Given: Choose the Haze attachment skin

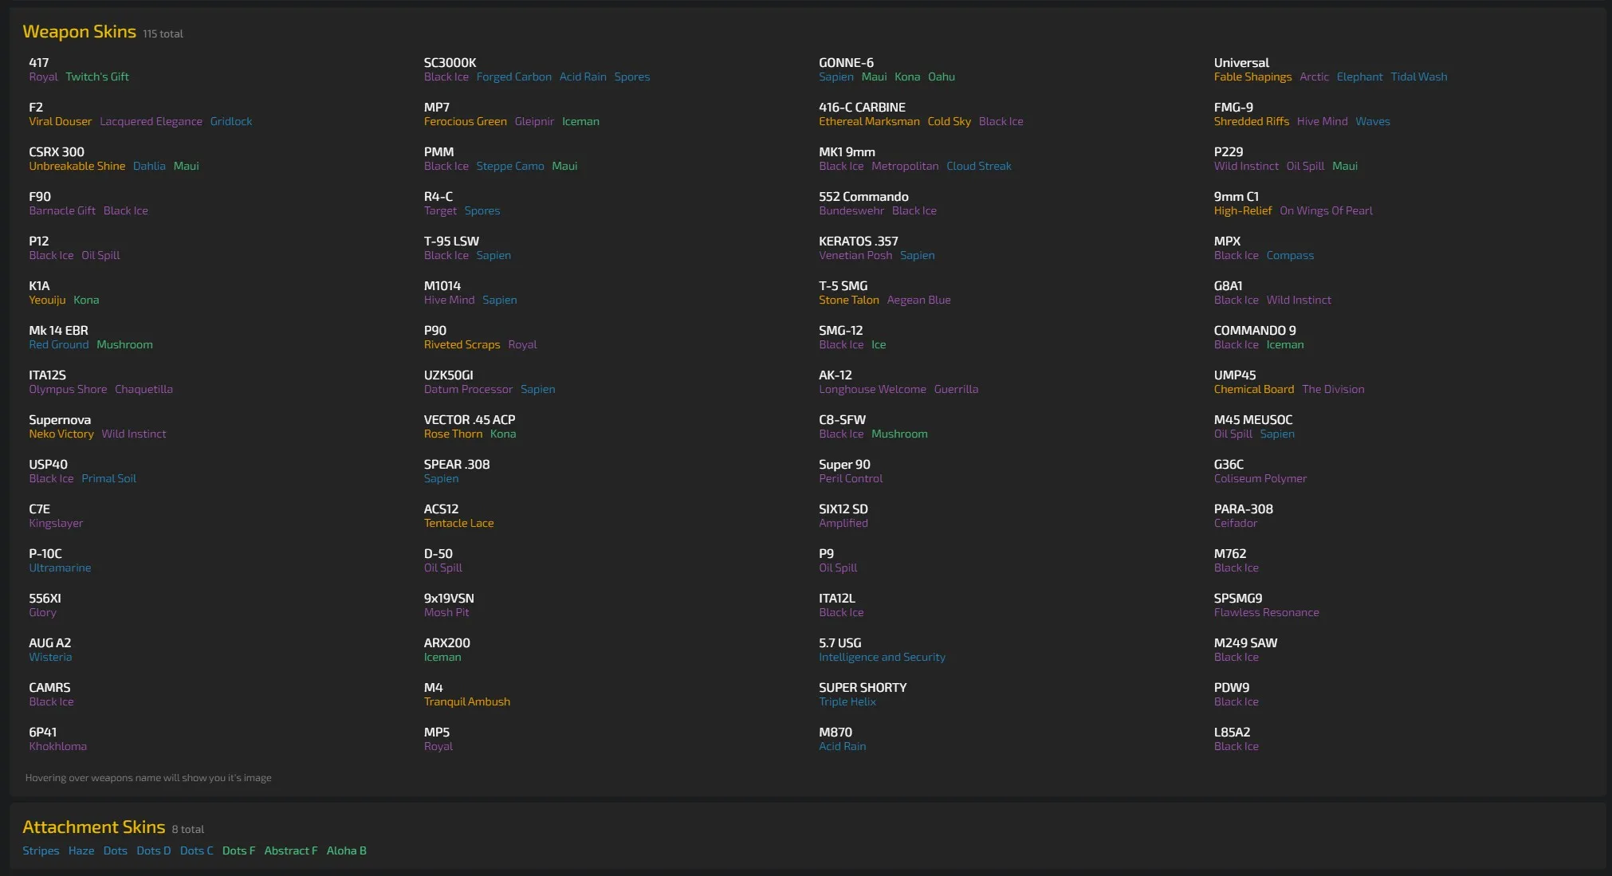Looking at the screenshot, I should coord(81,850).
